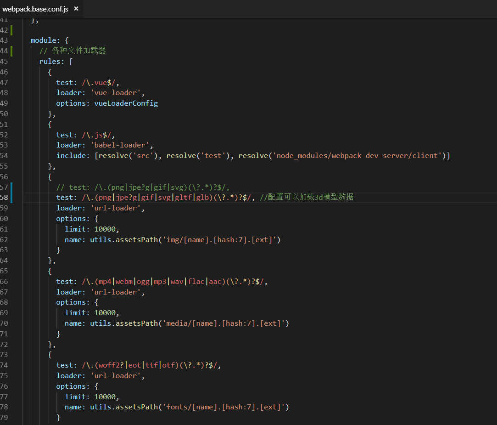Click limit value 10000 on line 61
The image size is (497, 425).
[x=105, y=229]
